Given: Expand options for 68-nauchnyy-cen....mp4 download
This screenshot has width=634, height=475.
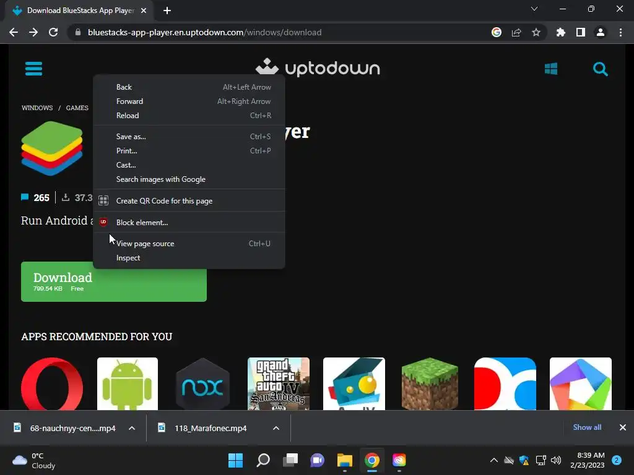Looking at the screenshot, I should click(x=132, y=428).
